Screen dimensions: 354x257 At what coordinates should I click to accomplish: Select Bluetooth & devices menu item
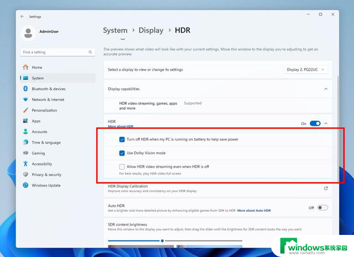(58, 89)
